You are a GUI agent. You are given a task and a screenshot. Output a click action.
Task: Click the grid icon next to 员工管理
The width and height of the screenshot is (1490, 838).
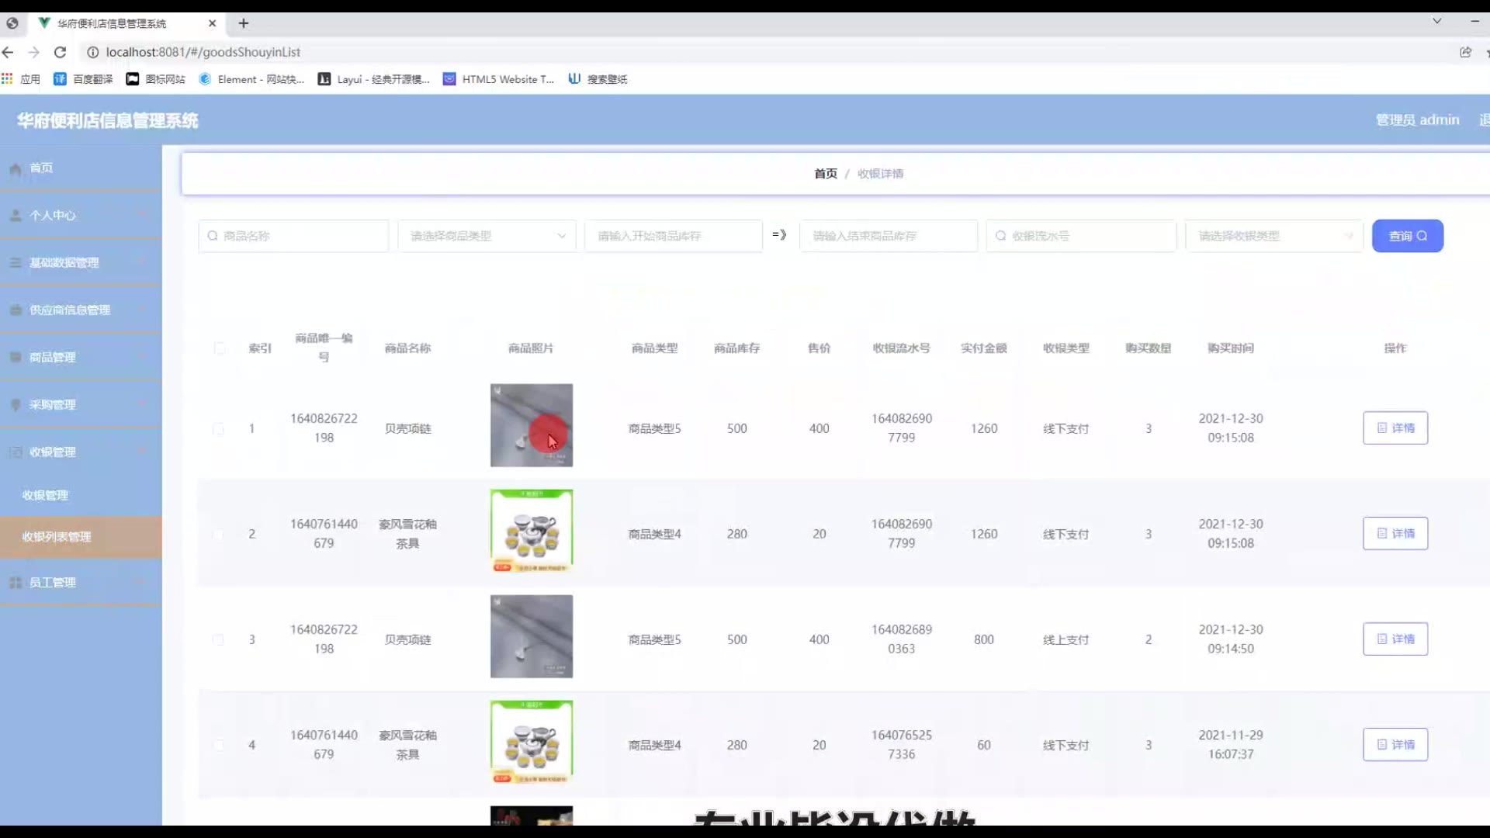[x=16, y=583]
